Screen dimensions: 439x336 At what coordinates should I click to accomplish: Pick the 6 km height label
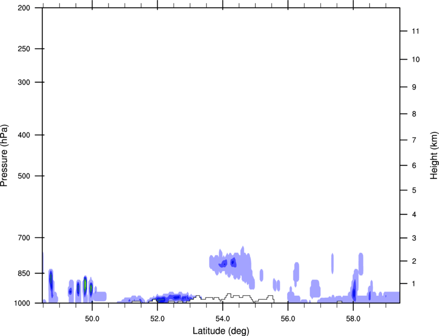point(414,165)
